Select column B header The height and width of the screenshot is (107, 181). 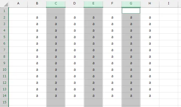(x=37, y=3)
